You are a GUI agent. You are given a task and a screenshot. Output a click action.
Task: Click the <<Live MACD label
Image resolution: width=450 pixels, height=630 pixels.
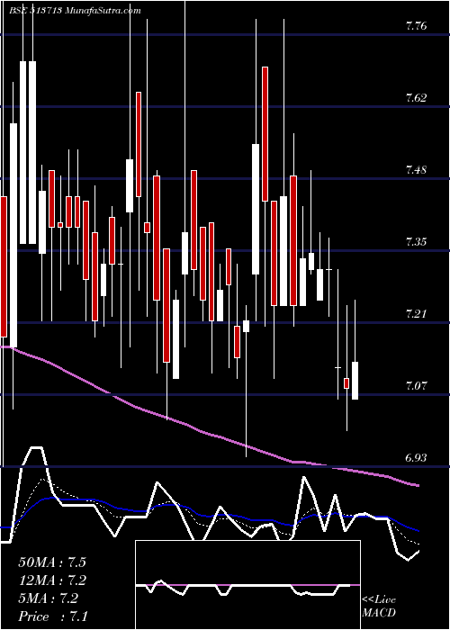coord(379,607)
